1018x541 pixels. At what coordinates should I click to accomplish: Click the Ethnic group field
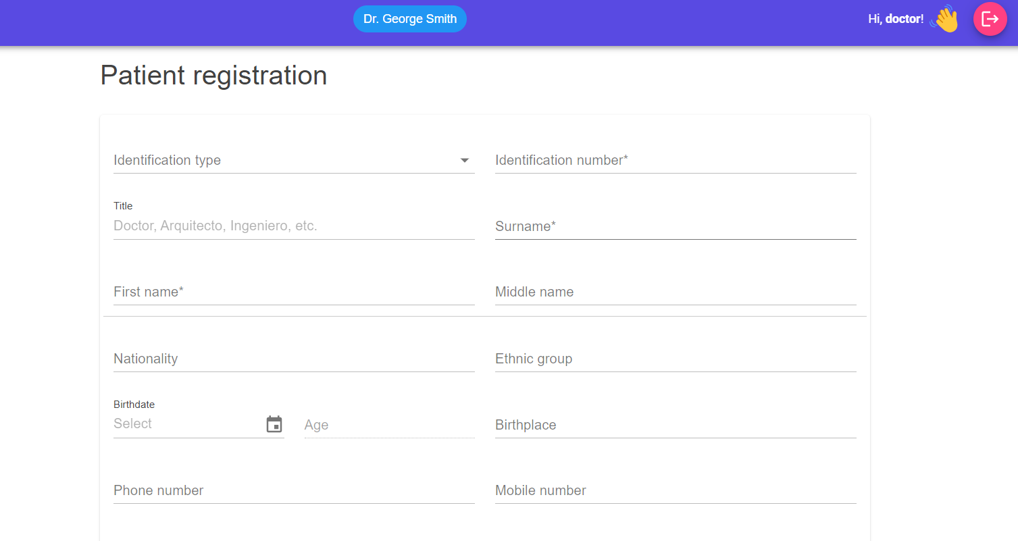[676, 359]
